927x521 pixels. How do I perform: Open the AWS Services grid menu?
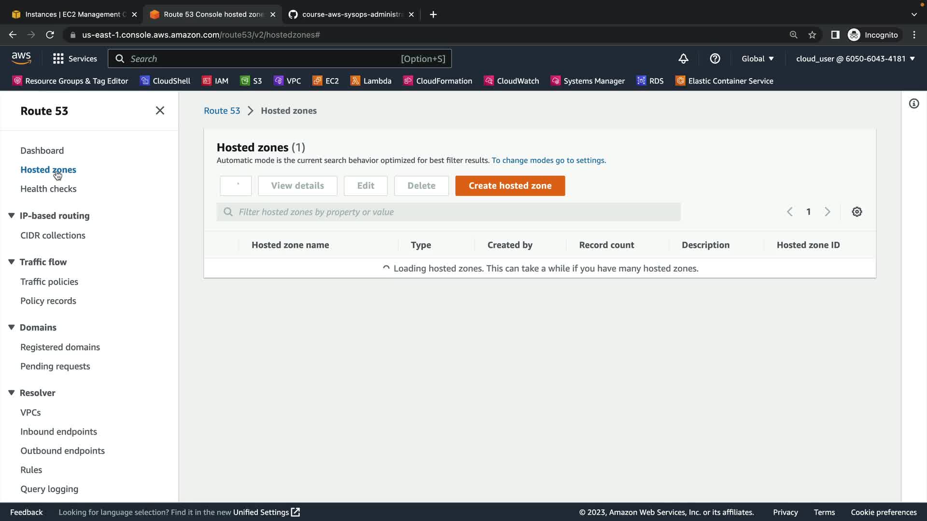click(74, 59)
